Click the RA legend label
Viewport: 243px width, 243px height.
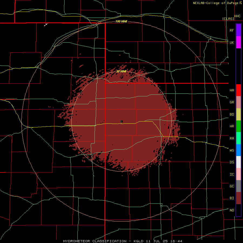pyautogui.click(x=232, y=138)
